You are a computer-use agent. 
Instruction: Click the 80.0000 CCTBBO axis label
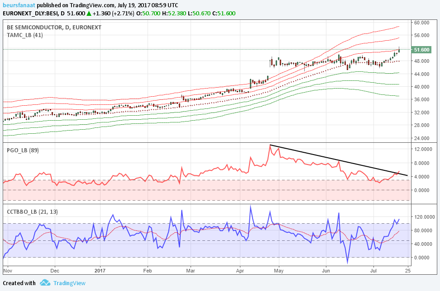(x=423, y=230)
